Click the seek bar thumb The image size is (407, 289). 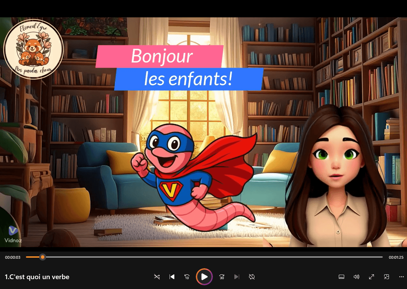point(43,257)
